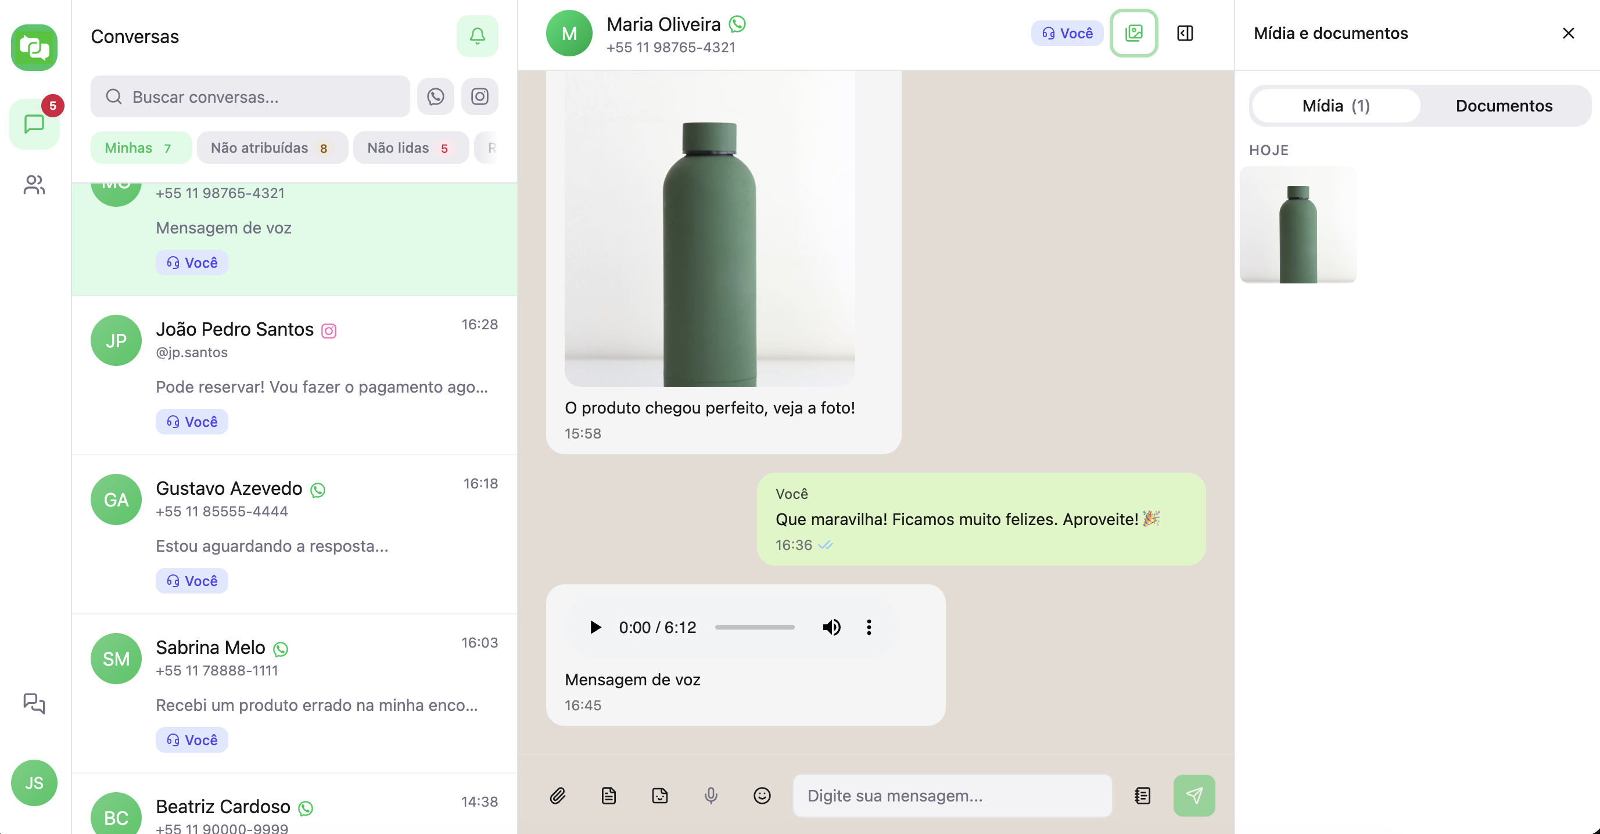
Task: Open the sticker picker icon
Action: pos(659,796)
